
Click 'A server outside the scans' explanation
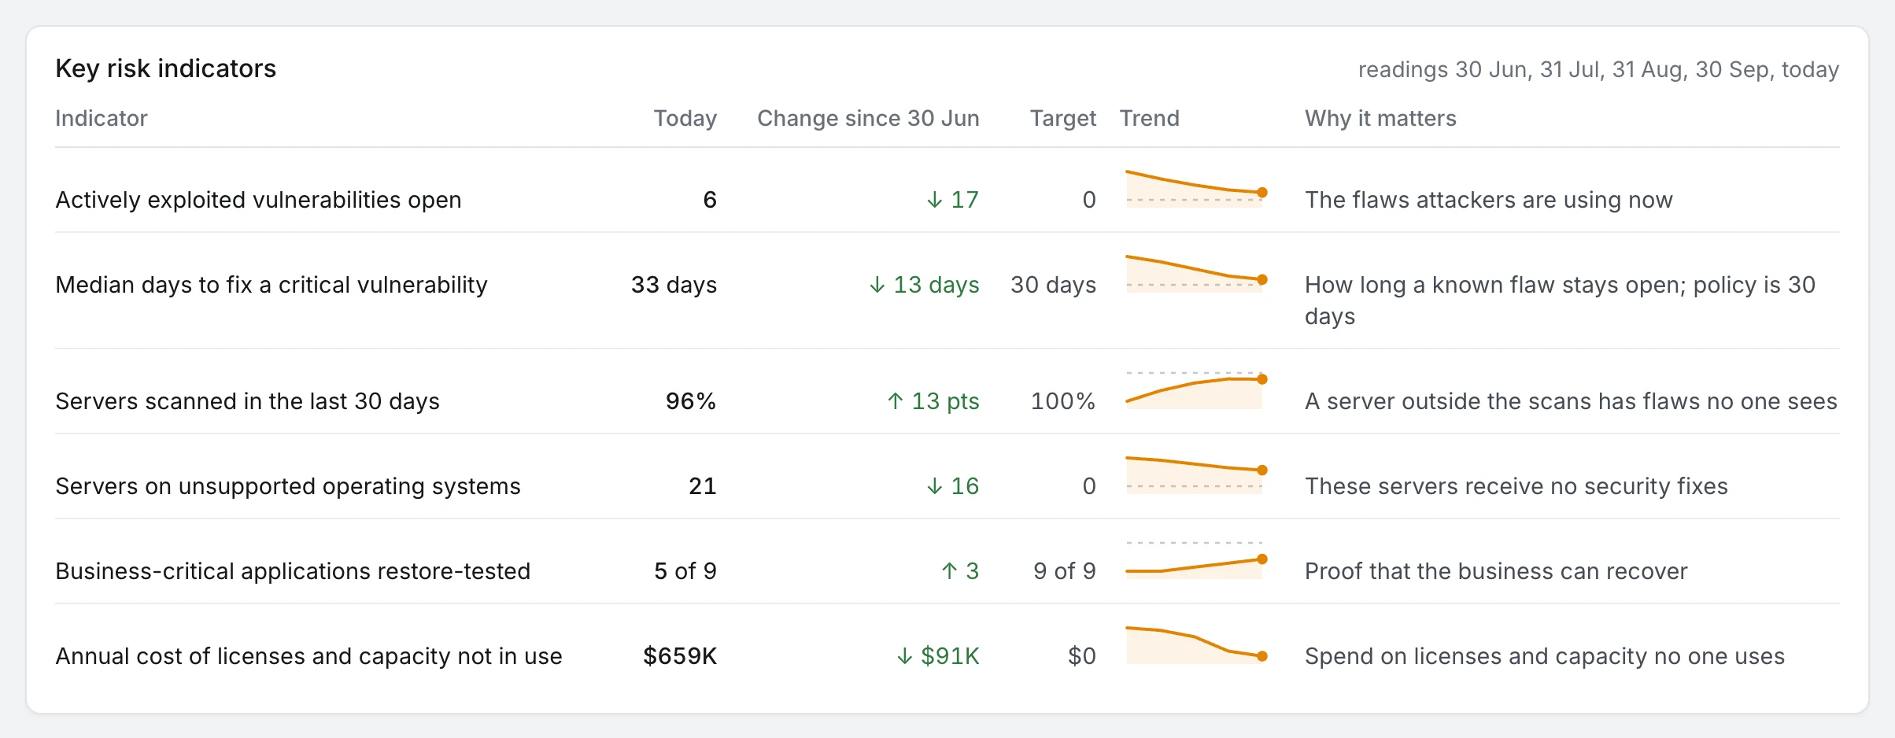[1571, 401]
